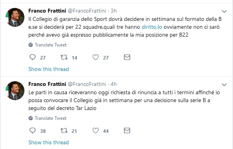Viewport: 233px width, 149px height.
Task: Open the diritto.lo link in the tweet
Action: 152,27
